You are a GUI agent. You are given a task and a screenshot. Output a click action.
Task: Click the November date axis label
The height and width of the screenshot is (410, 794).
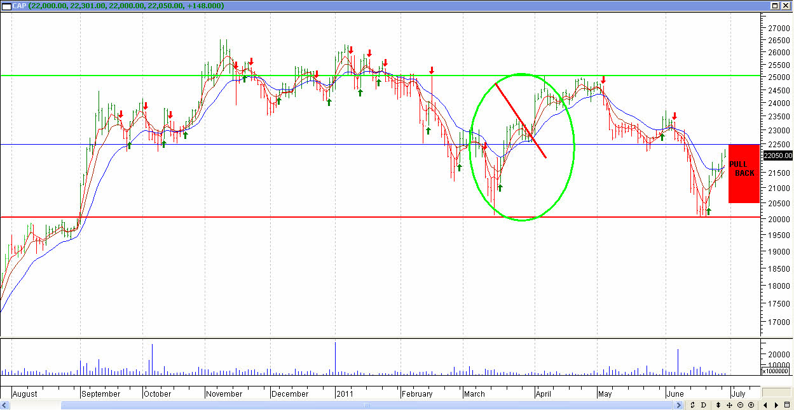click(224, 394)
